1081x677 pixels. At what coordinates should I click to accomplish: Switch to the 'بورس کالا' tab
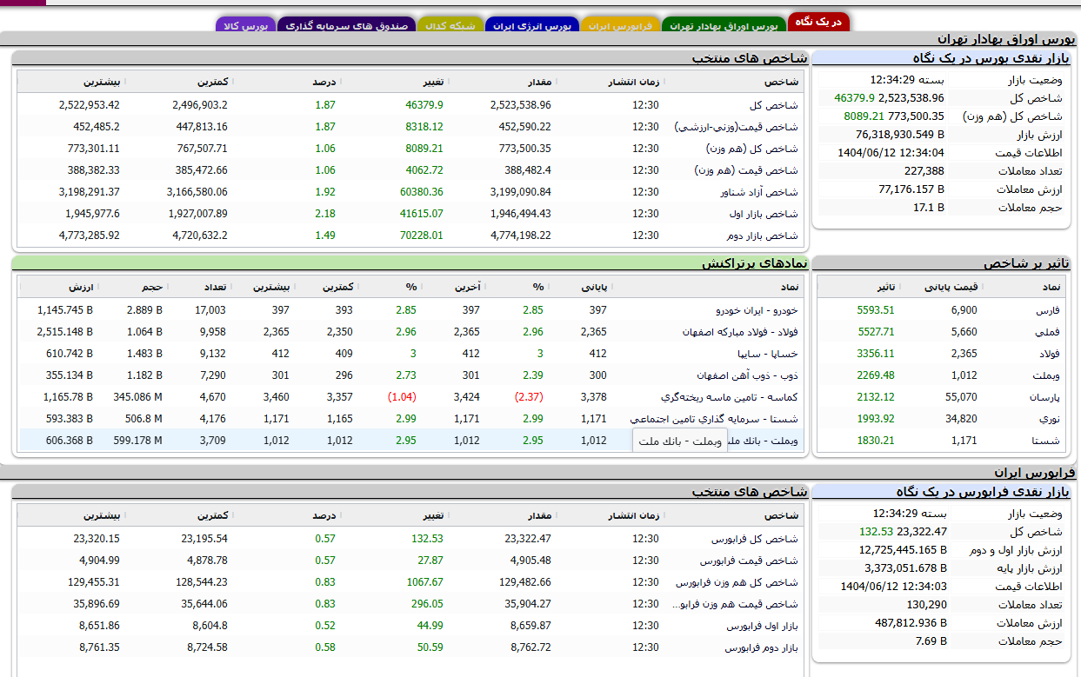tap(245, 26)
